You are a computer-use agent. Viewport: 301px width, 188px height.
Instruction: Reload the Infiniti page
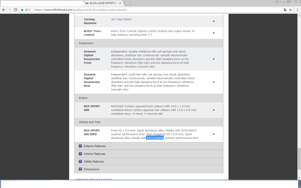pyautogui.click(x=15, y=10)
